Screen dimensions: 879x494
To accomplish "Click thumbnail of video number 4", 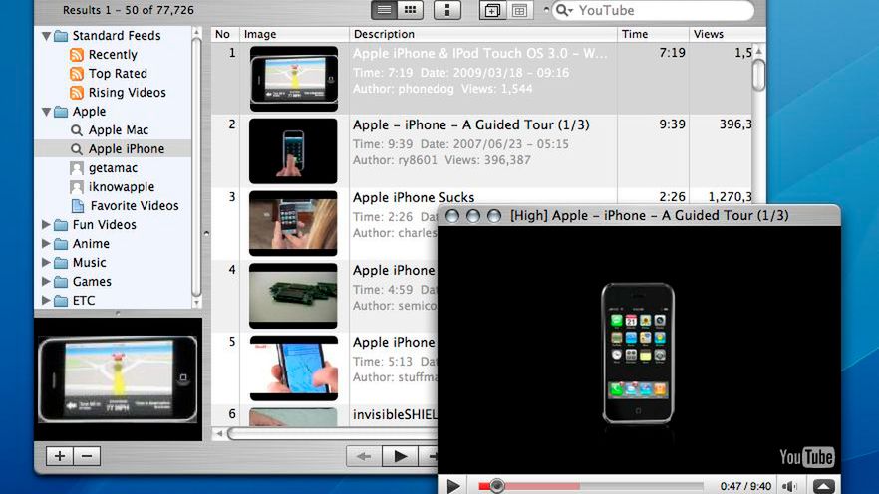I will coord(293,296).
